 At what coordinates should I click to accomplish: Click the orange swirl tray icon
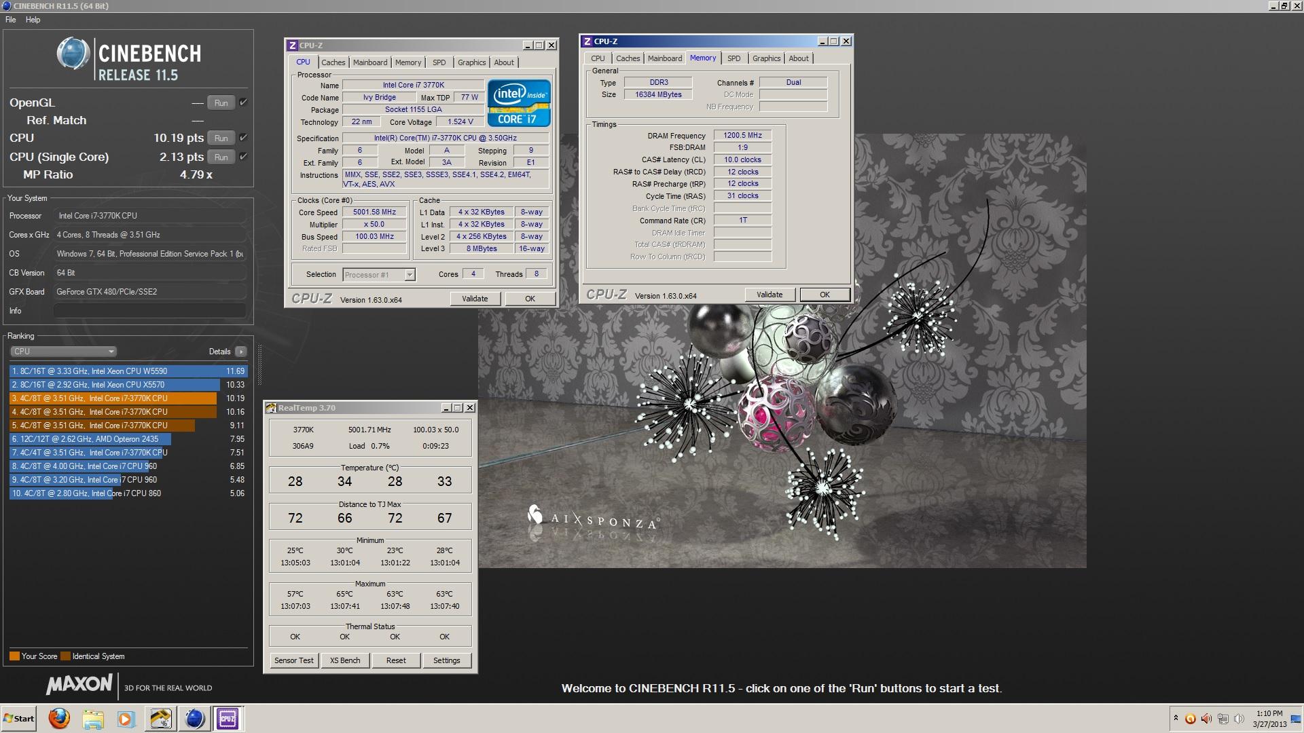point(1190,719)
